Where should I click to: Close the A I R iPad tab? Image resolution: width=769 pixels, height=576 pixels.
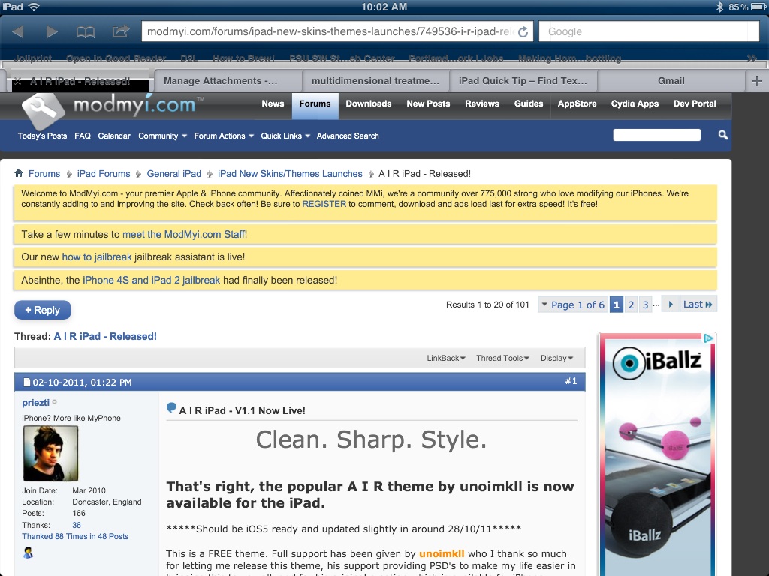tap(17, 81)
